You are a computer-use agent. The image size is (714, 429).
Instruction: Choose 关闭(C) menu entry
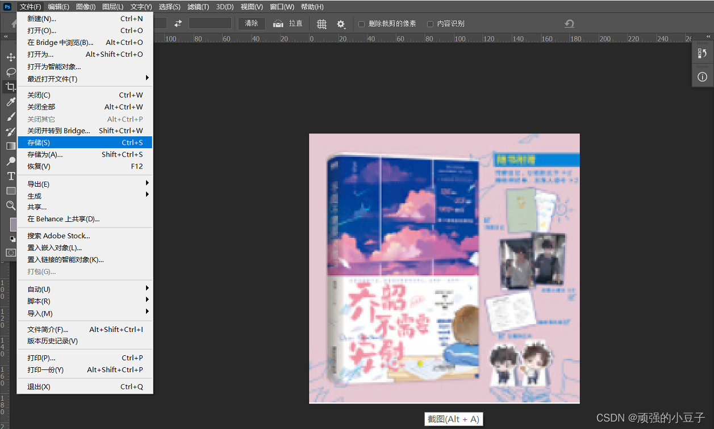pyautogui.click(x=85, y=95)
